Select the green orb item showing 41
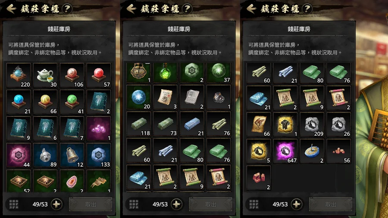 72,102
